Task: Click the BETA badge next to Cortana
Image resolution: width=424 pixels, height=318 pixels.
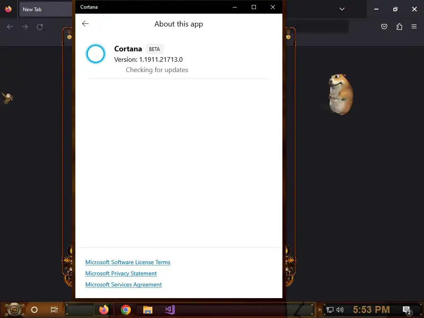Action: (154, 49)
